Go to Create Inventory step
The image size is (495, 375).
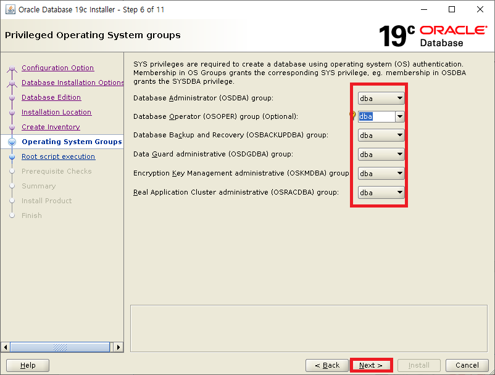pos(51,127)
